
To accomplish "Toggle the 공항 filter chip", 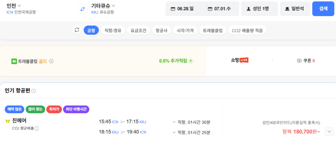I will coord(91,30).
